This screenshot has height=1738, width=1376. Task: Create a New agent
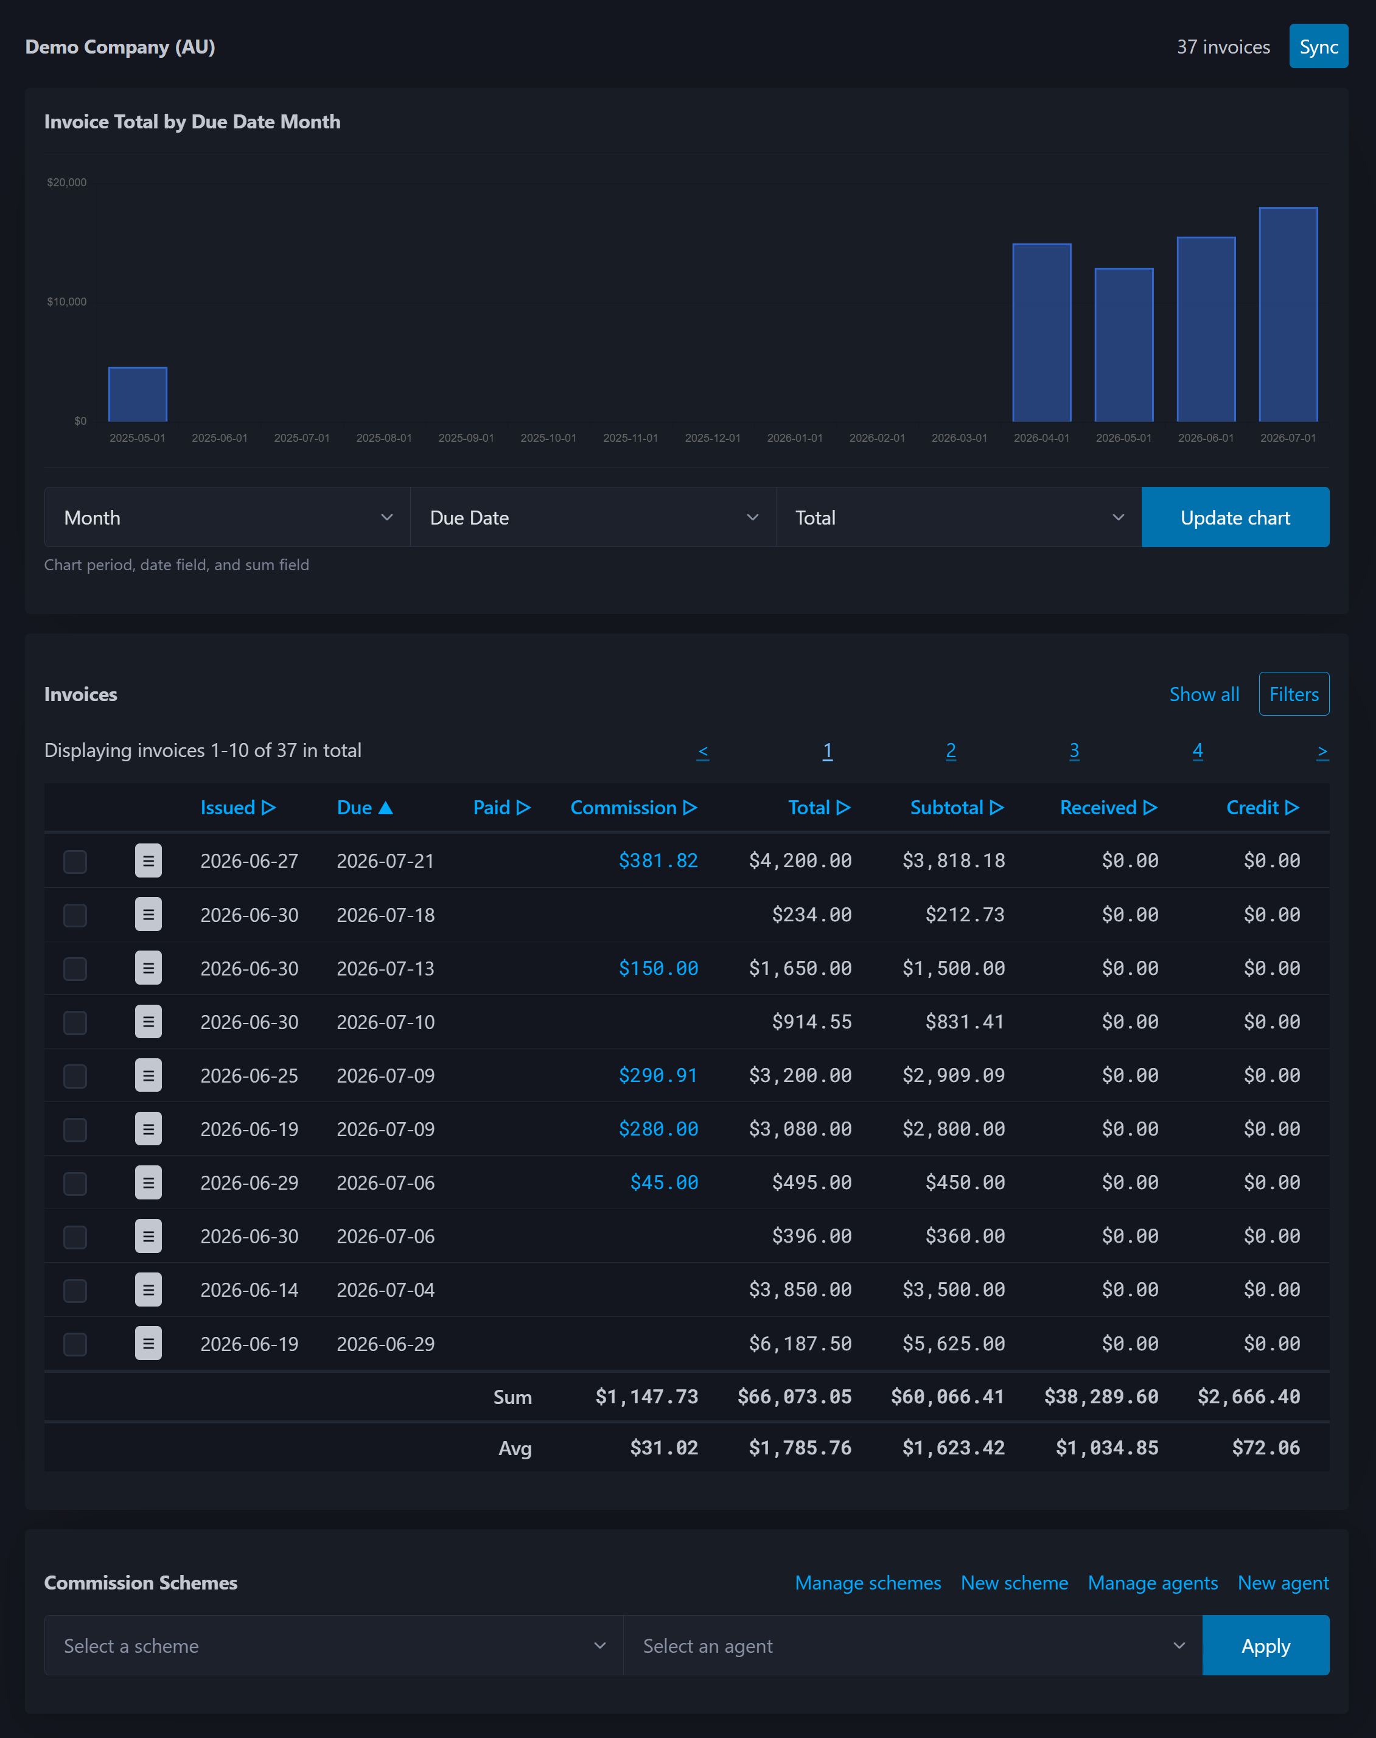(x=1283, y=1583)
